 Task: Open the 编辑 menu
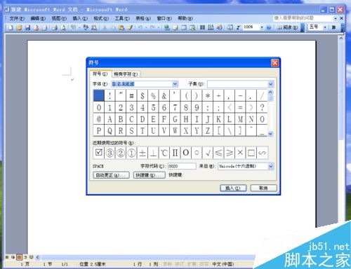pyautogui.click(x=38, y=18)
